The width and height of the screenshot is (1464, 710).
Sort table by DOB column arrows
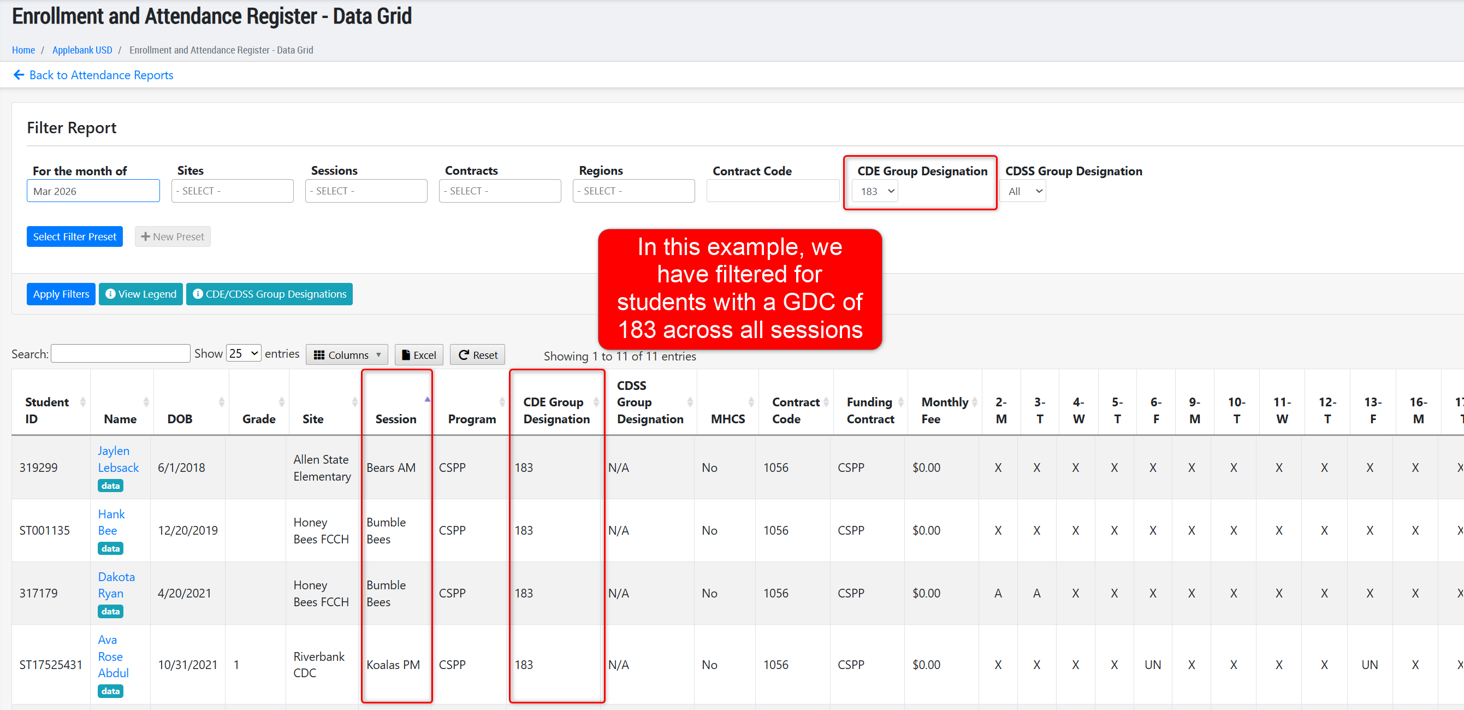point(222,402)
